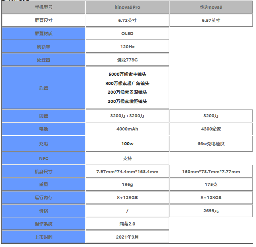Click the 手机型号 header cell
Image resolution: width=256 pixels, height=247 pixels.
[43, 7]
